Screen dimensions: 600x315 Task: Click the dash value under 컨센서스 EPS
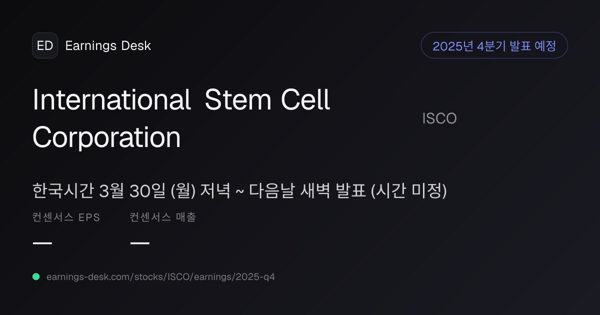pos(42,243)
